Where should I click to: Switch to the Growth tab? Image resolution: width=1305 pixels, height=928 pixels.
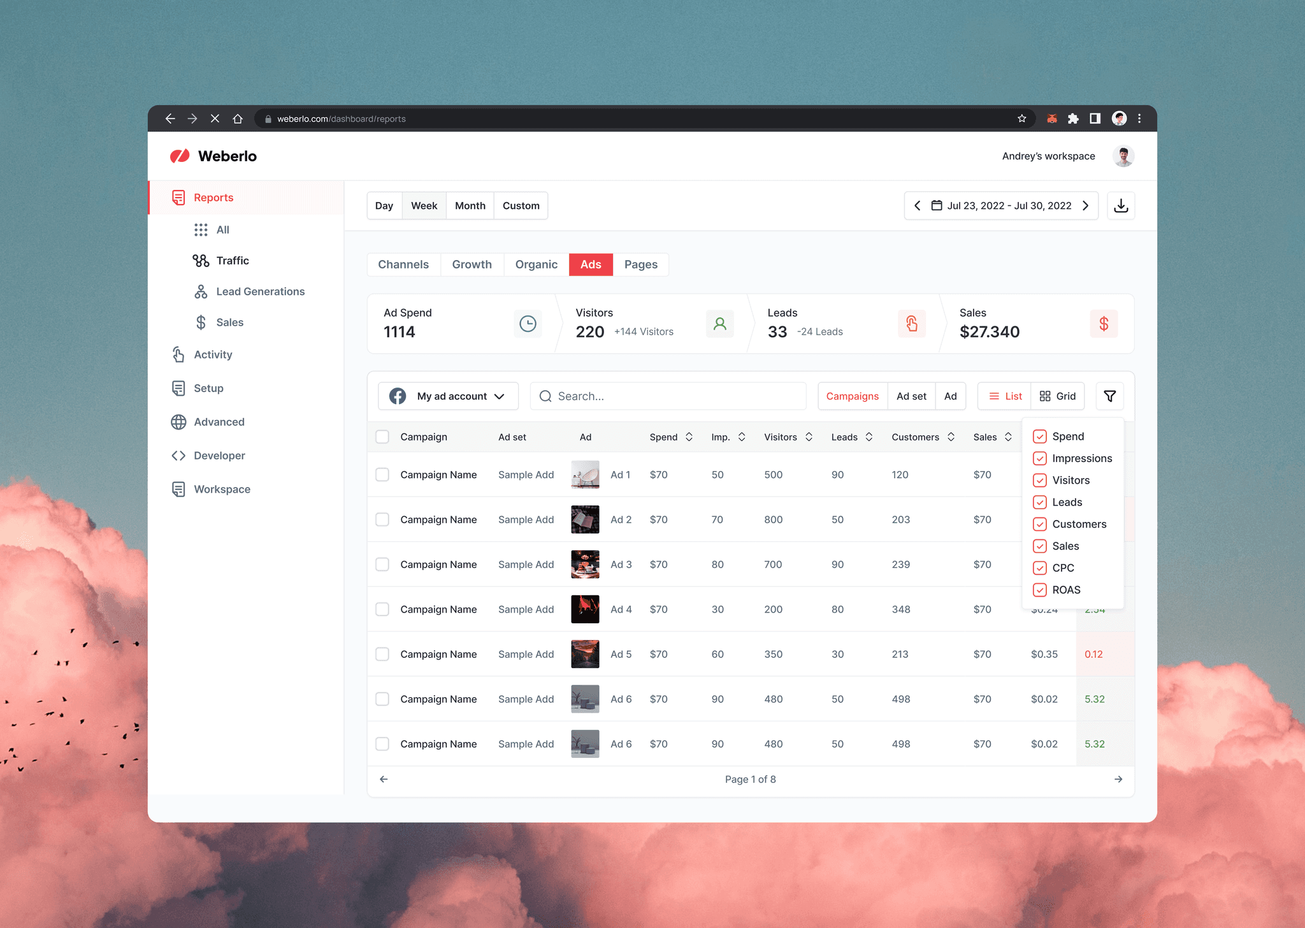point(472,265)
